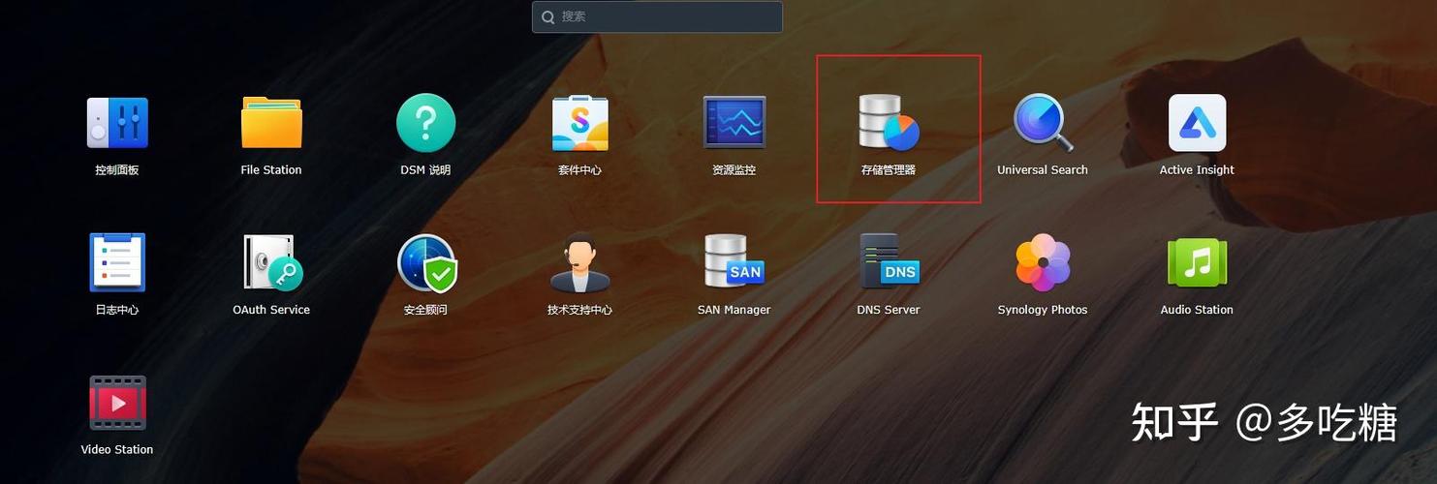Click the "Audio Station" text label

tap(1198, 310)
